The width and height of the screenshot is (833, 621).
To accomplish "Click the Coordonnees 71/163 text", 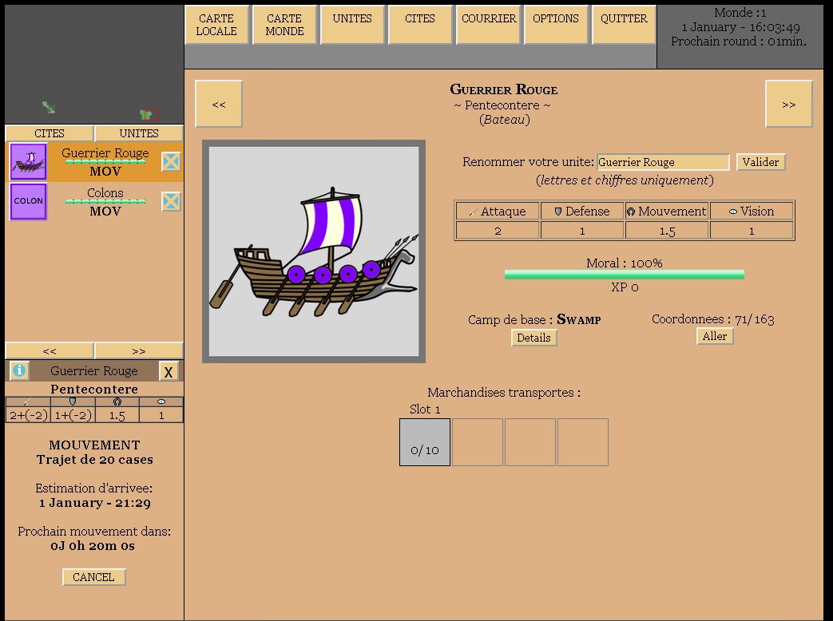I will pos(713,319).
